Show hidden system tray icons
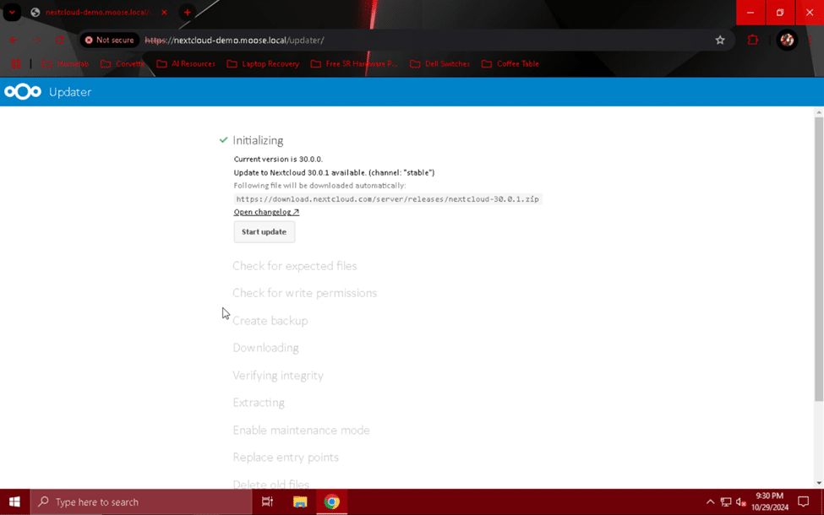Screen dimensions: 824x515 710,501
